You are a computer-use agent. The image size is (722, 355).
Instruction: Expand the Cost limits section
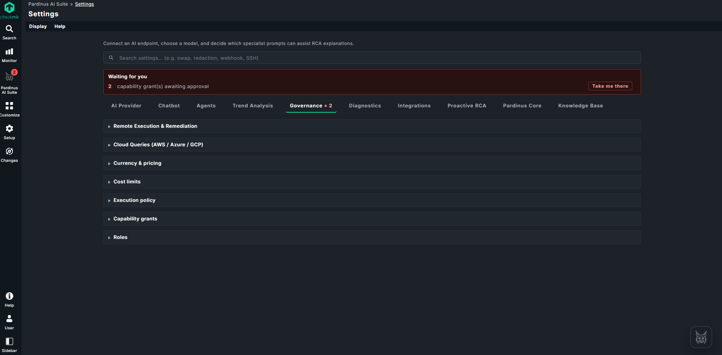coord(372,182)
